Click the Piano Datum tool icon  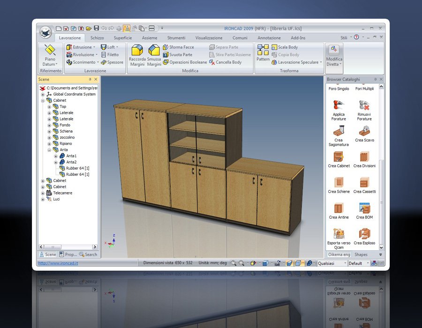[49, 51]
